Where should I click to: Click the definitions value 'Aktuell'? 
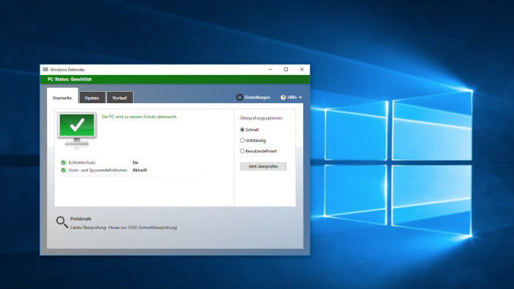pyautogui.click(x=140, y=171)
